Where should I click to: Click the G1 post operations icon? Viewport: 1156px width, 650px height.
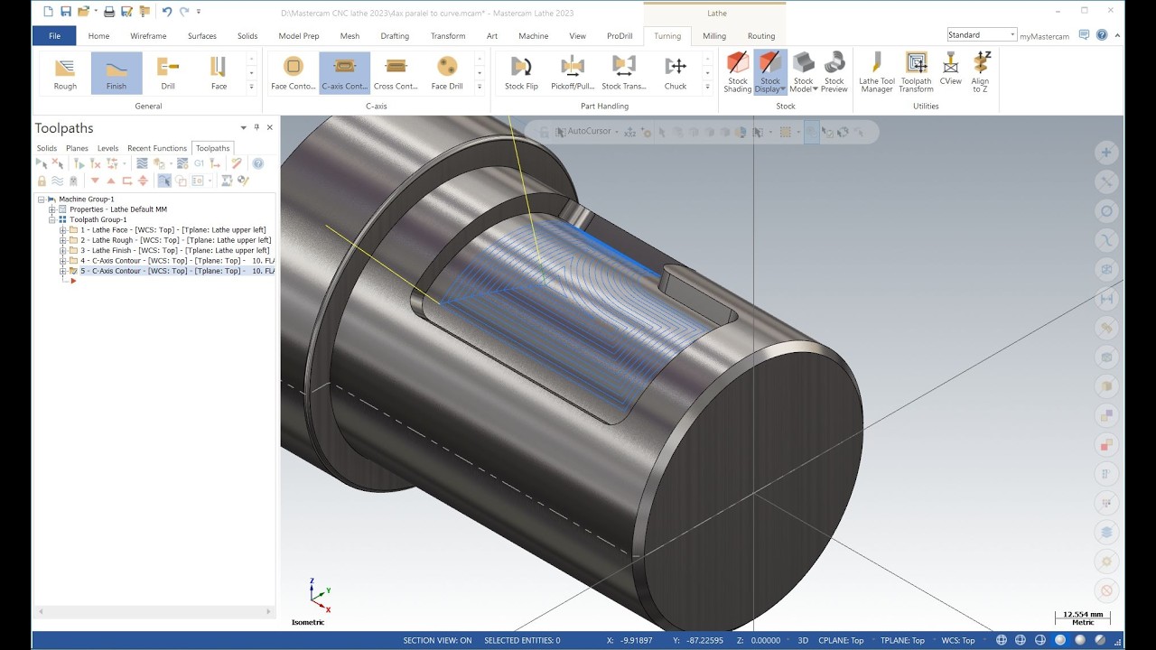tap(199, 163)
